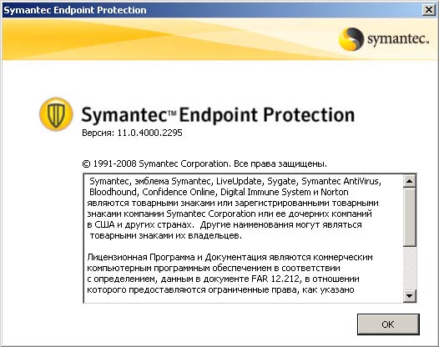Screen dimensions: 439x347
Task: Click the license text scrollbar thumb
Action: (x=409, y=217)
